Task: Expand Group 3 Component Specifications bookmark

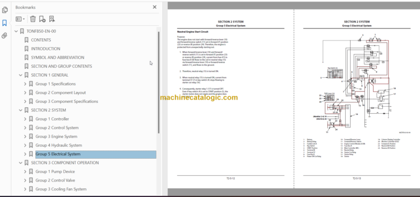Action: (25, 101)
